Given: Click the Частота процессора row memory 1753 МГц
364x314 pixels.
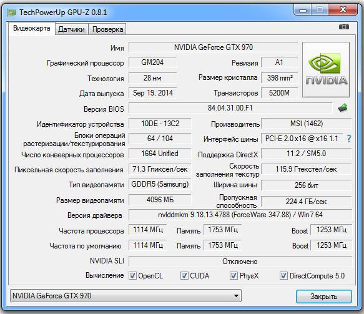Looking at the screenshot, I should (x=223, y=230).
